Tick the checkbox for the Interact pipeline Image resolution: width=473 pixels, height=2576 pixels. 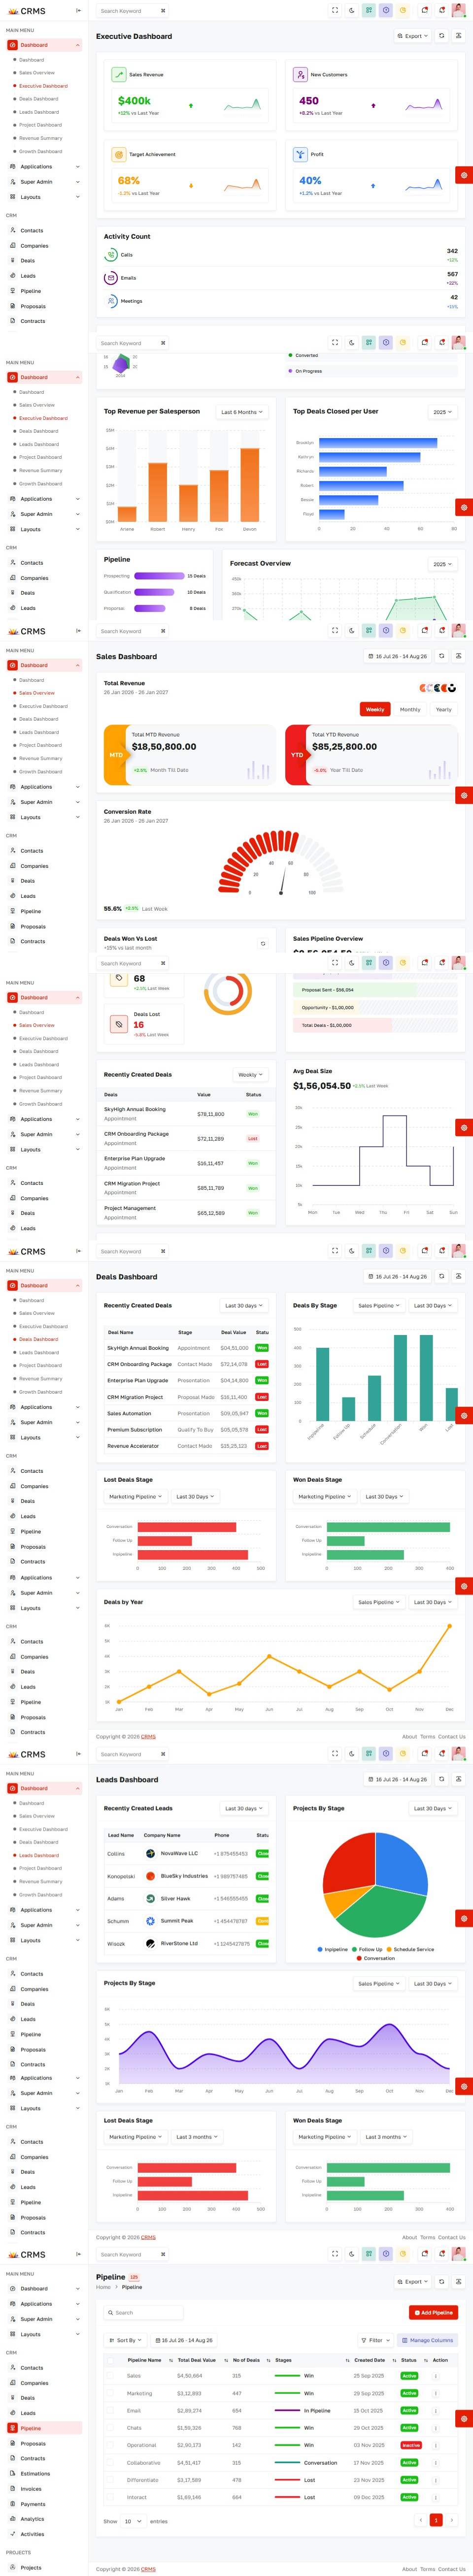pyautogui.click(x=111, y=2497)
